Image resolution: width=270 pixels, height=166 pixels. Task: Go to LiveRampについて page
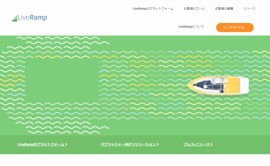pos(191,26)
